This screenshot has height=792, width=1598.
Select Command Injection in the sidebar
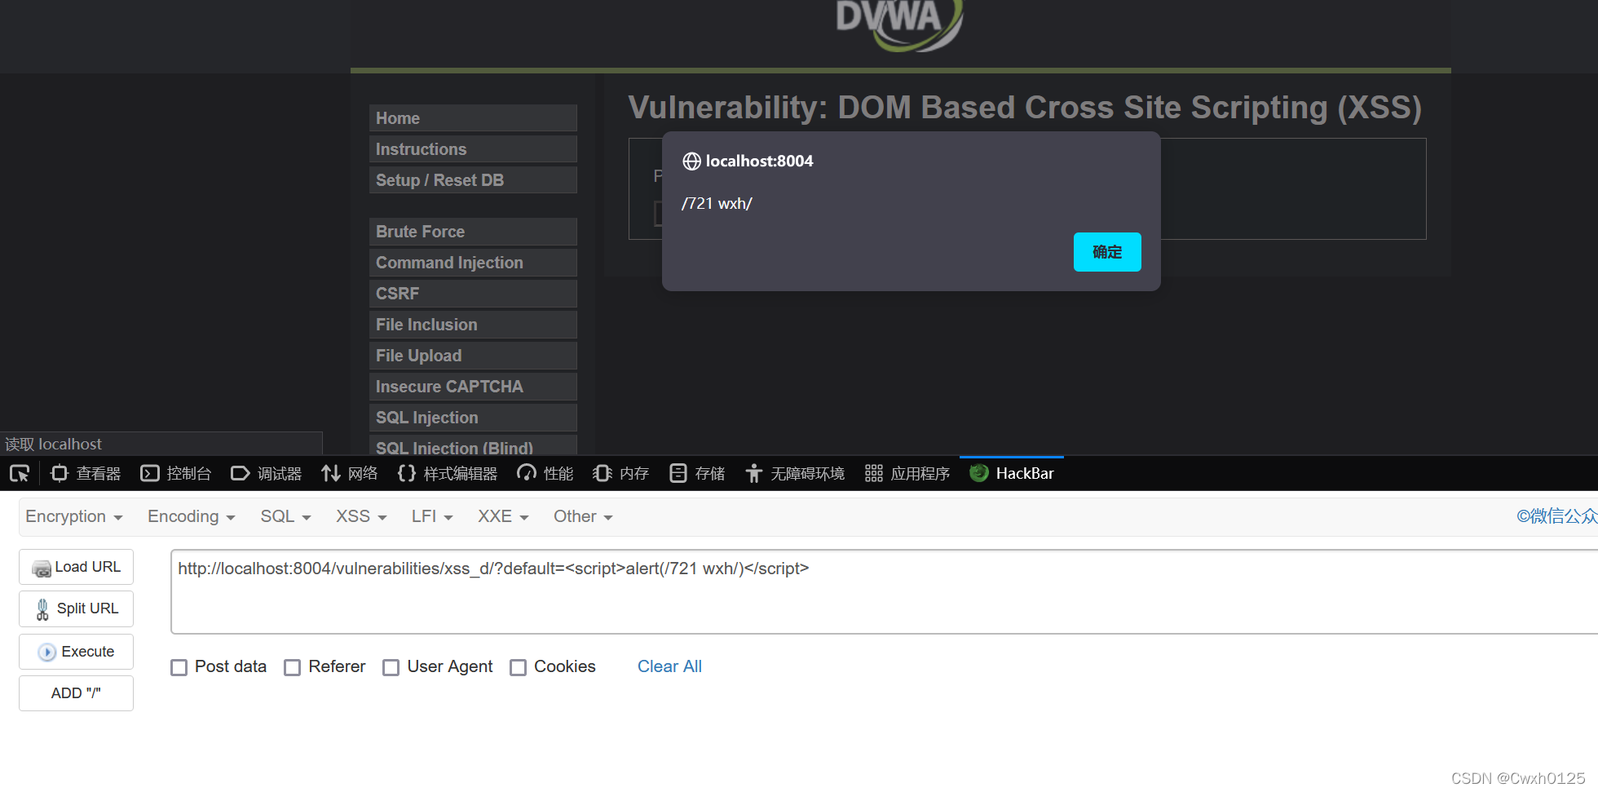473,263
